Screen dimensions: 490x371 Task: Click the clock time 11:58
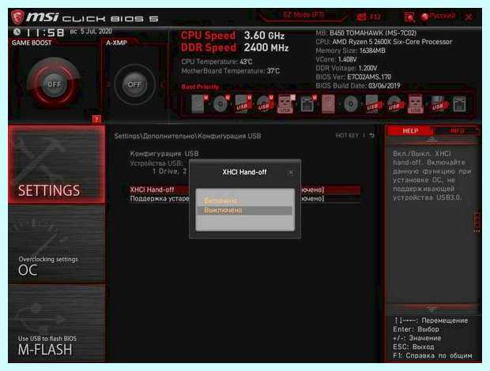[45, 32]
